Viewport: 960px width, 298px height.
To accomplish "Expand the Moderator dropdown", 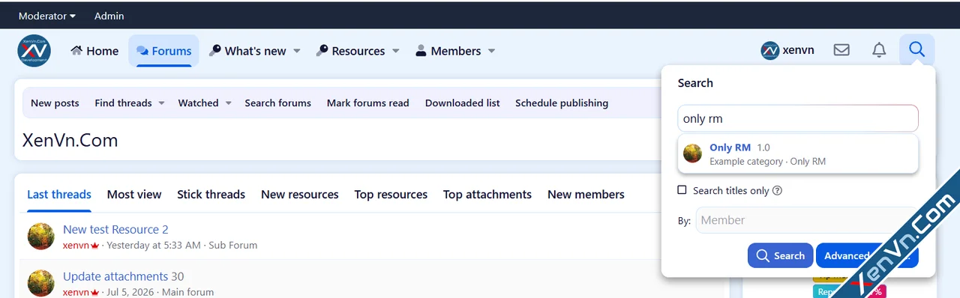I will click(x=47, y=16).
